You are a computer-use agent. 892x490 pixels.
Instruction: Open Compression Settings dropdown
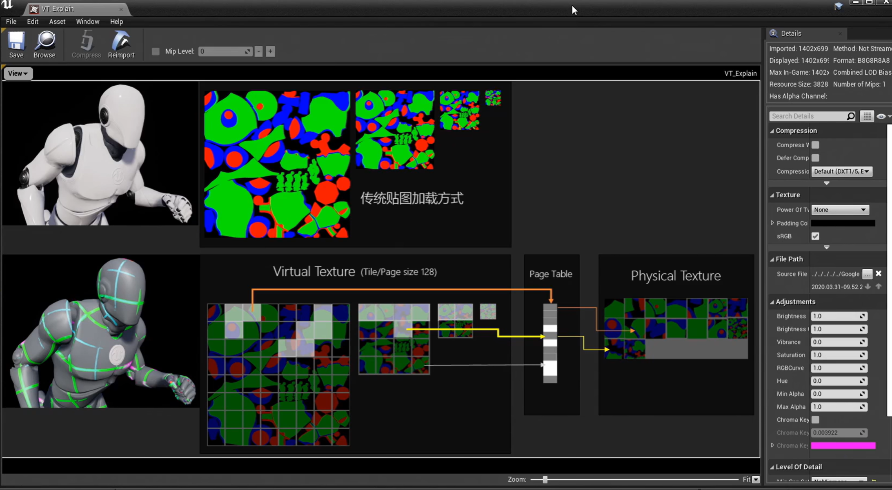point(841,171)
